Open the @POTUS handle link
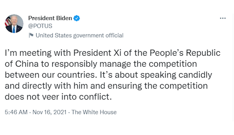This screenshot has width=234, height=135. [x=40, y=26]
